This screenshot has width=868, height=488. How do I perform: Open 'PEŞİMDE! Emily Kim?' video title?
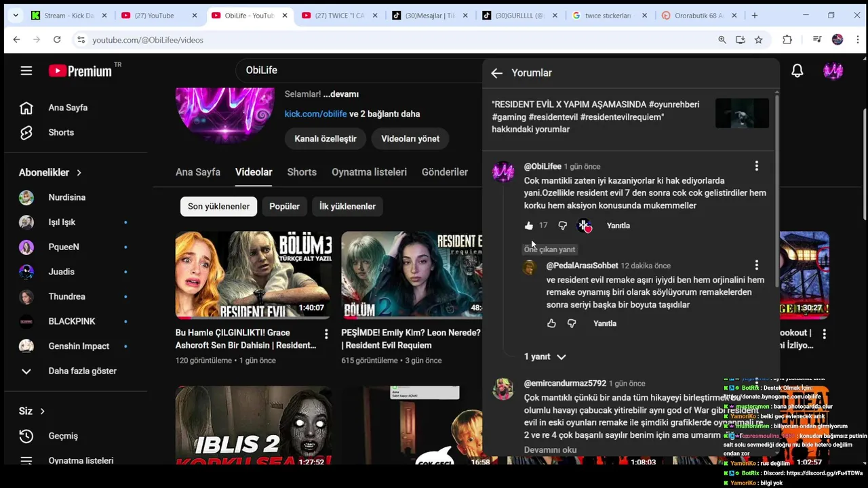click(411, 339)
